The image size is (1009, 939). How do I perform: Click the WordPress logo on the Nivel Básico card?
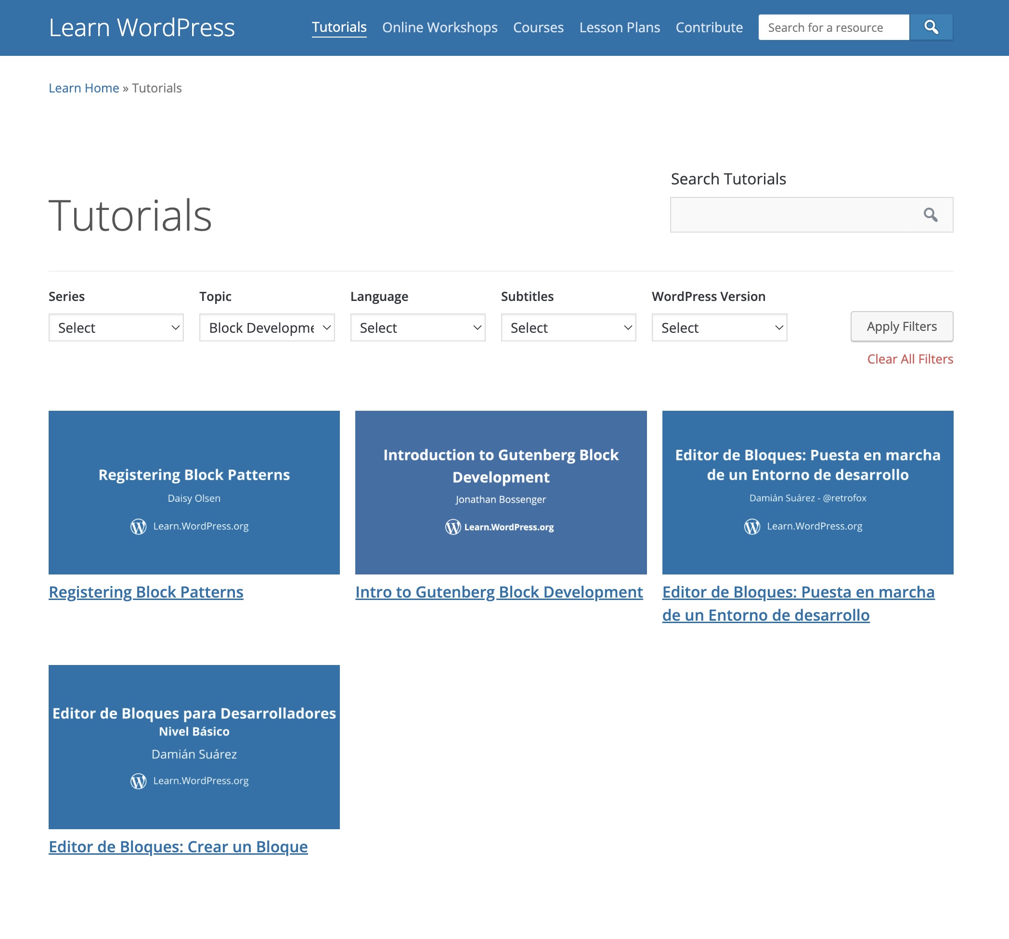[138, 781]
